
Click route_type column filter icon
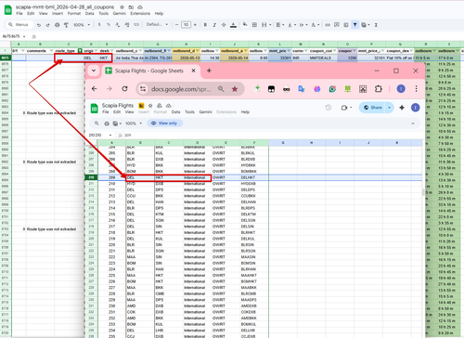80,51
